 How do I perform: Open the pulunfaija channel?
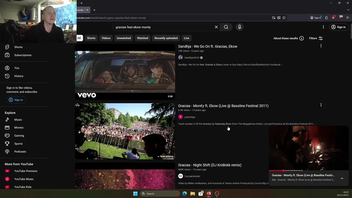[x=189, y=117]
